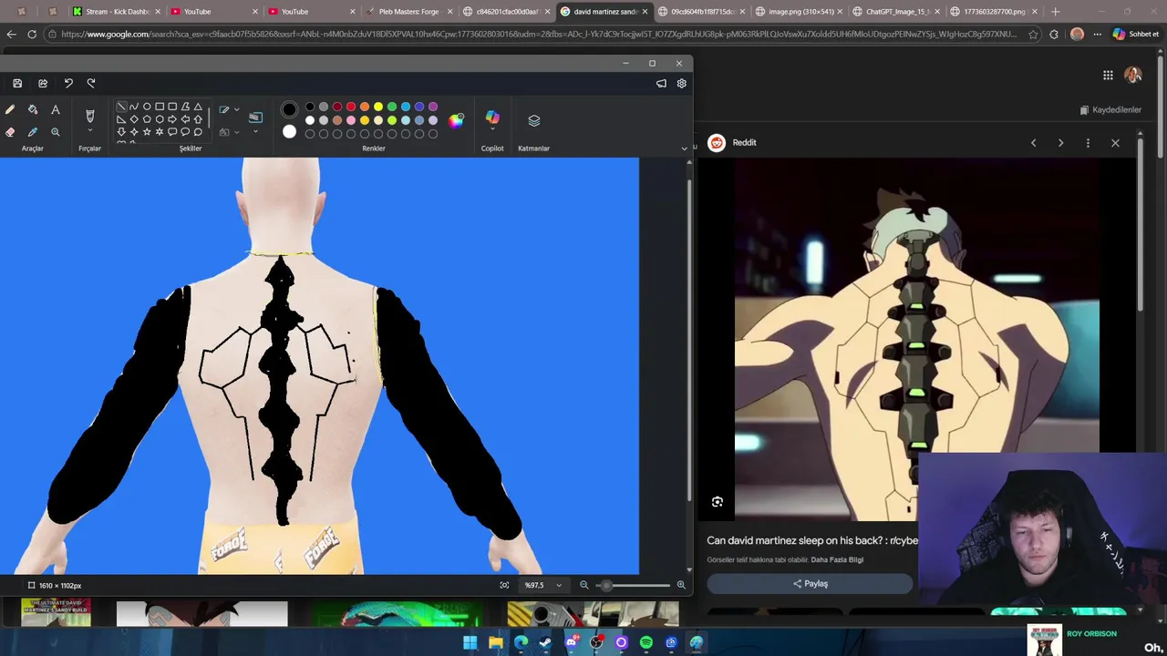Select the diagonal Line shape
This screenshot has height=656, width=1167.
pyautogui.click(x=121, y=107)
